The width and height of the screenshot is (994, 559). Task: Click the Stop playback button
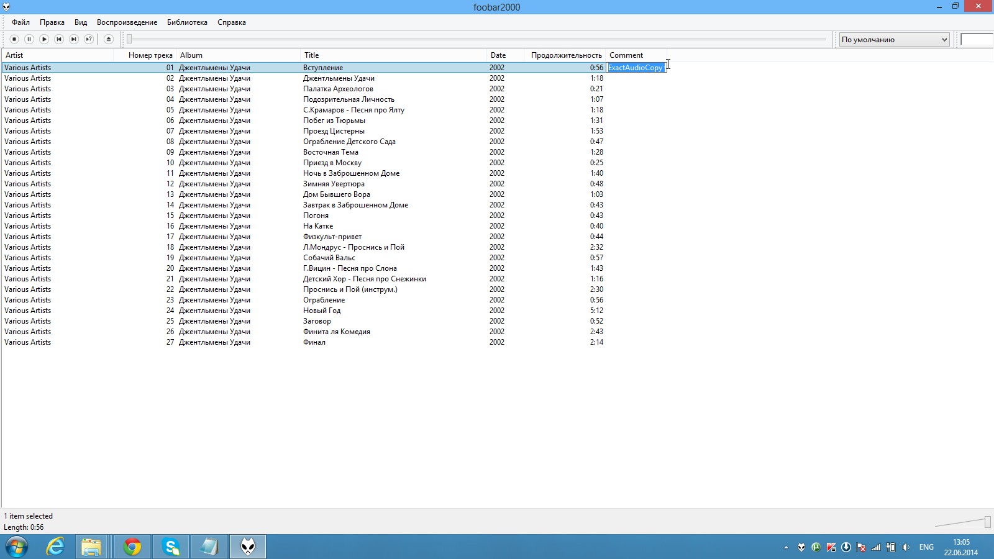(14, 39)
